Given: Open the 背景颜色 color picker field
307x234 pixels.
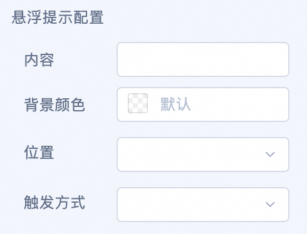Looking at the screenshot, I should click(203, 104).
